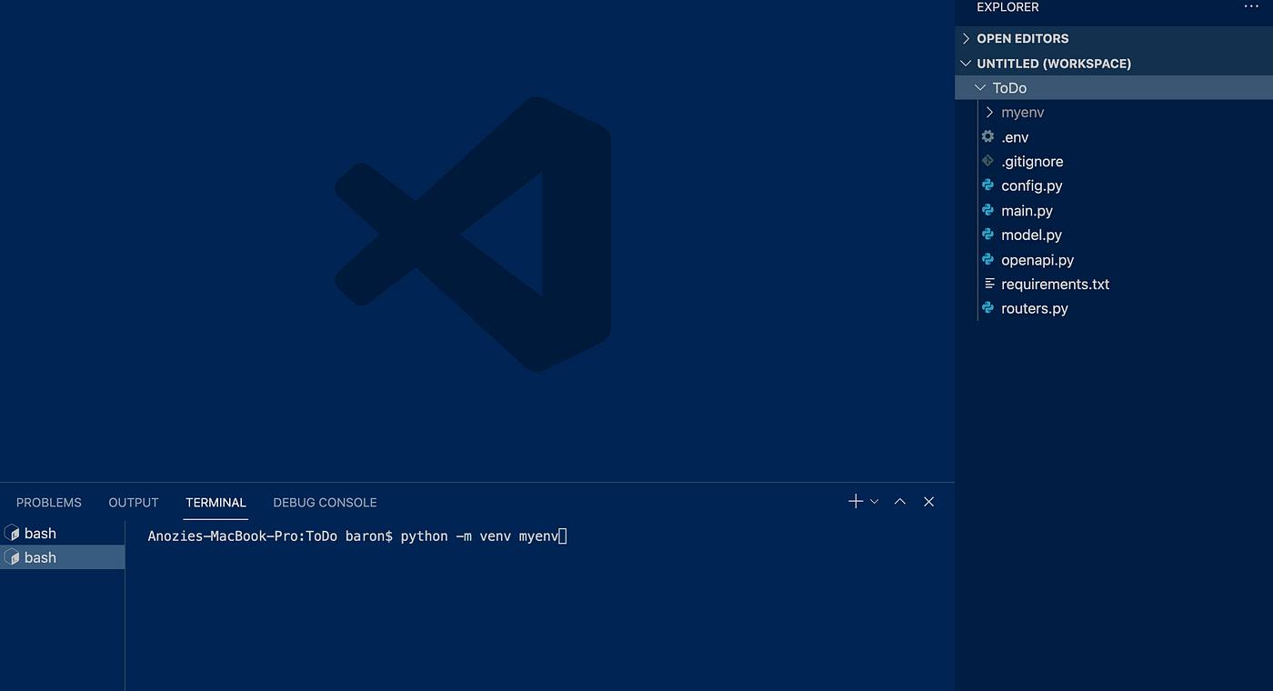Open the new terminal launch profile dropdown
The image size is (1273, 691).
click(x=875, y=502)
